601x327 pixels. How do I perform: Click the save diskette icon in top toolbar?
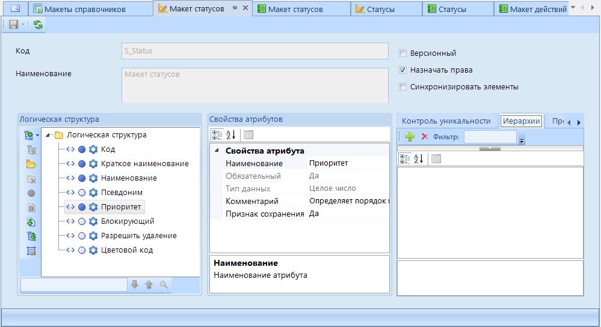tap(13, 25)
